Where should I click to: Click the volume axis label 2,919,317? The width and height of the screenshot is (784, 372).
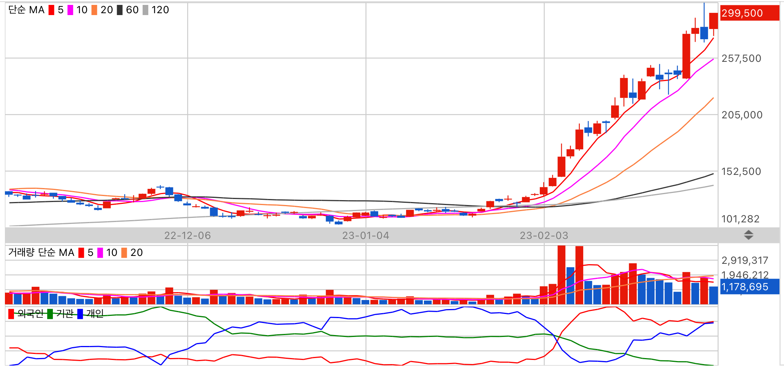[745, 260]
